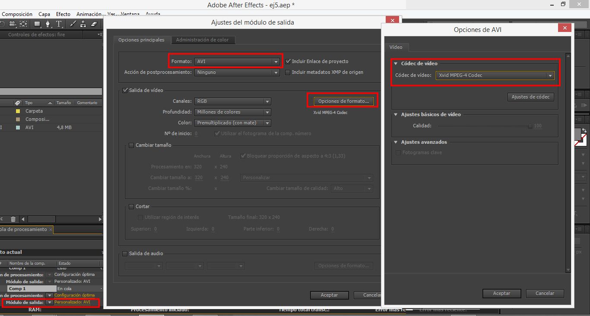Collapse Ajustes básicos de vídeo section

(x=396, y=114)
